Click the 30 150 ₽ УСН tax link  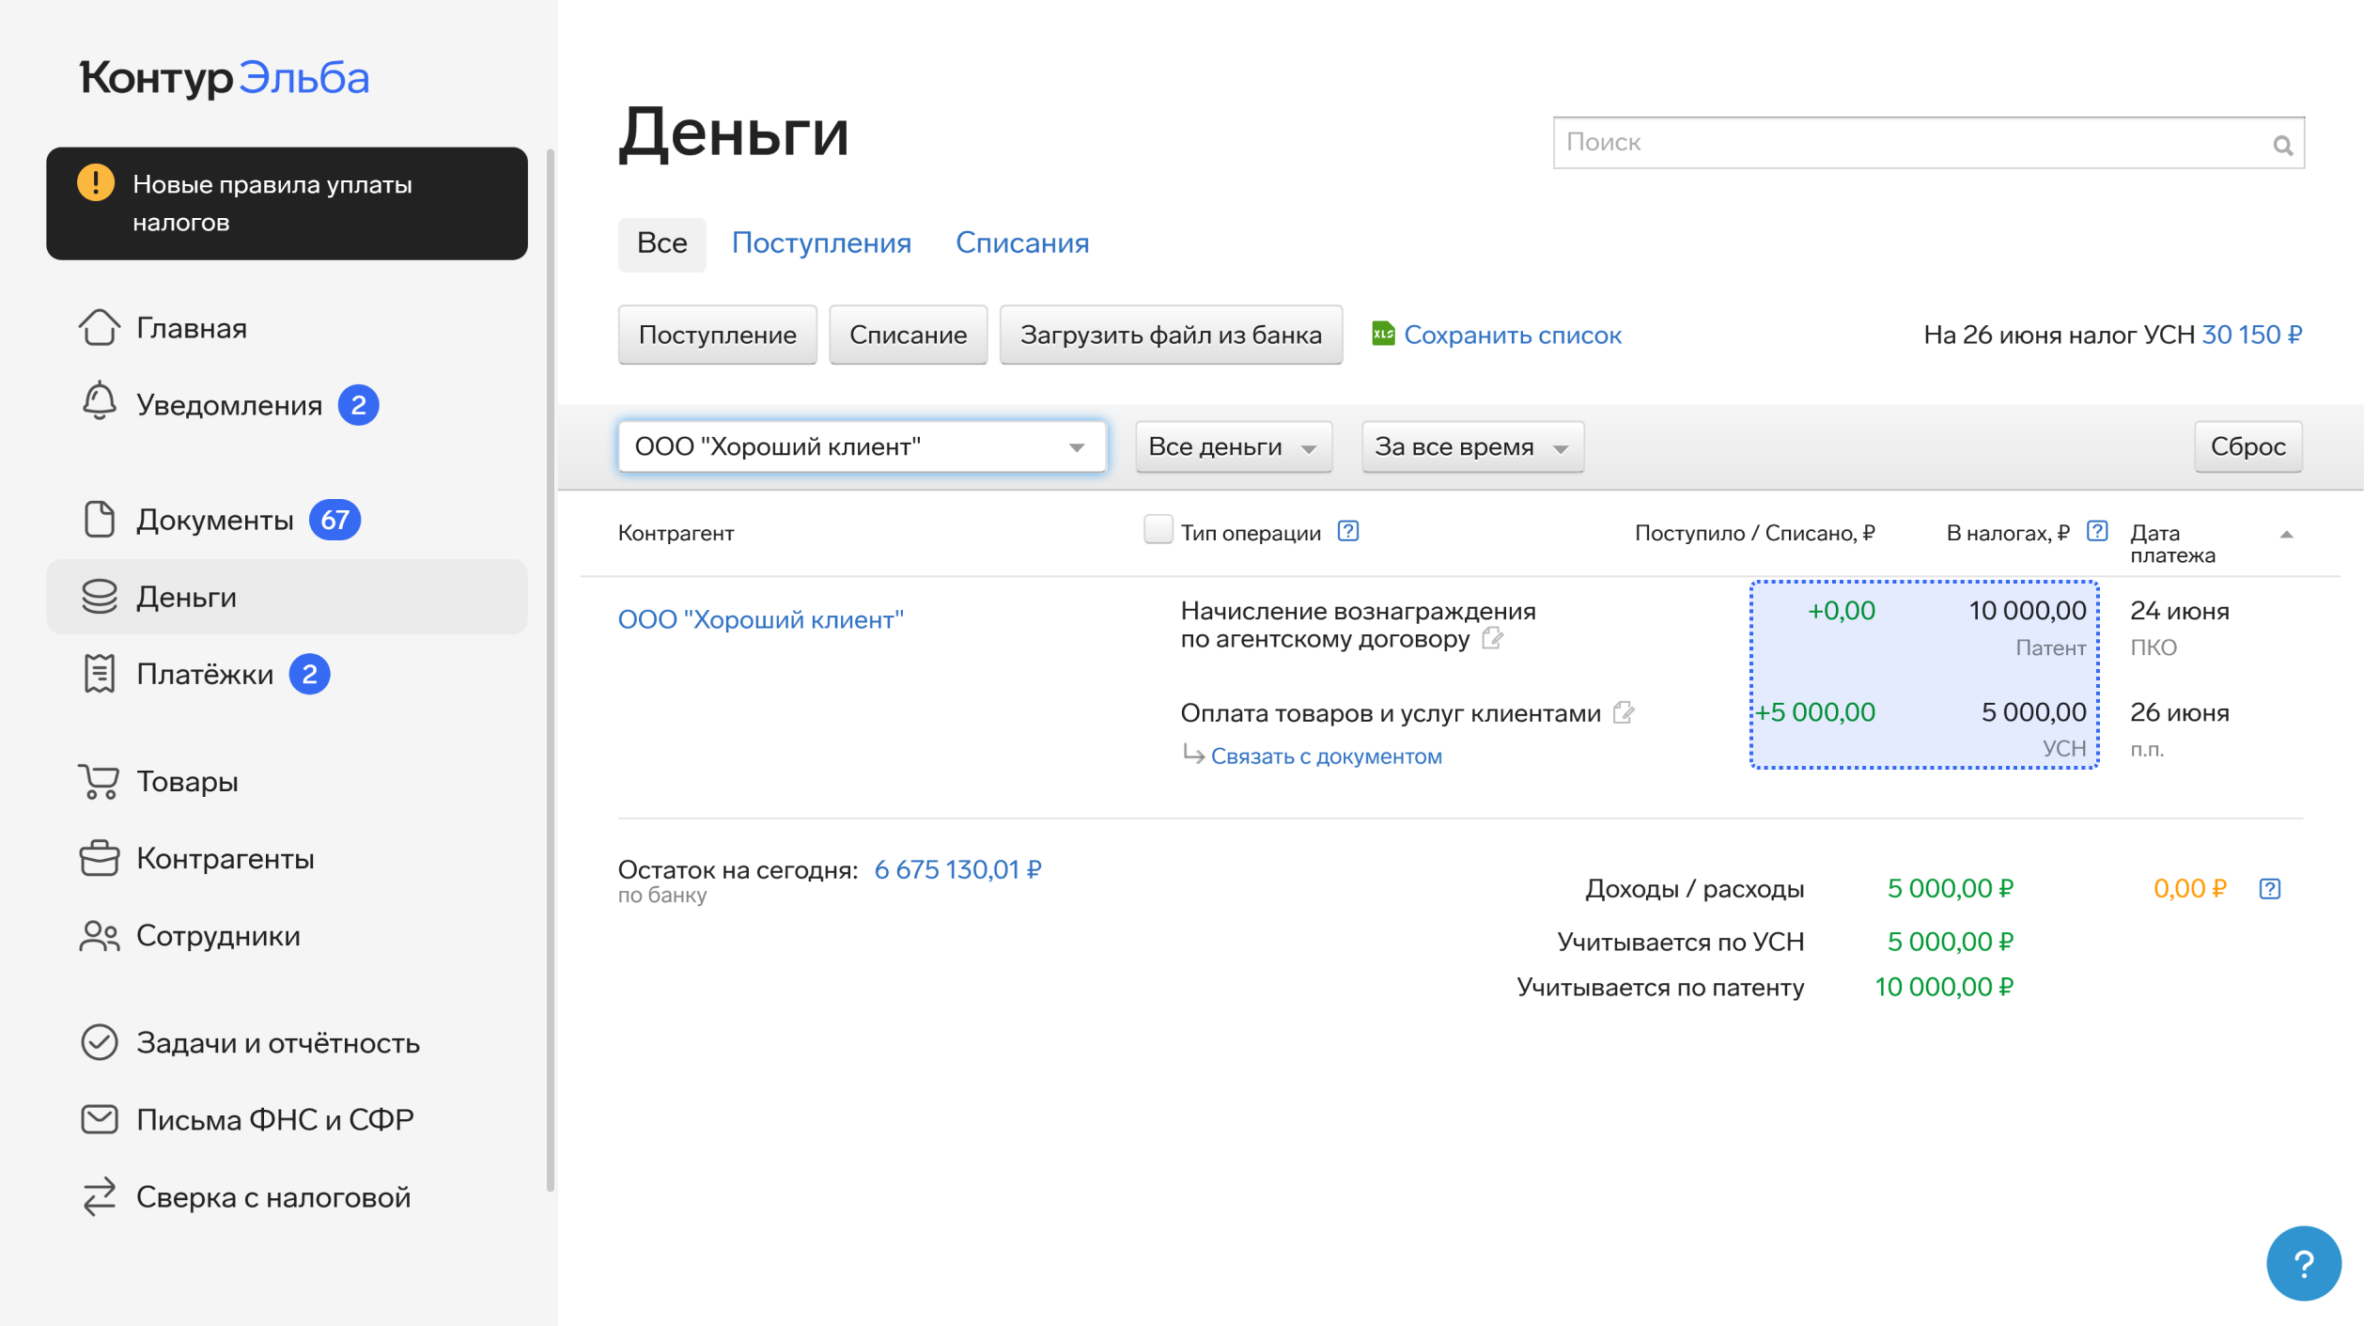point(2251,335)
